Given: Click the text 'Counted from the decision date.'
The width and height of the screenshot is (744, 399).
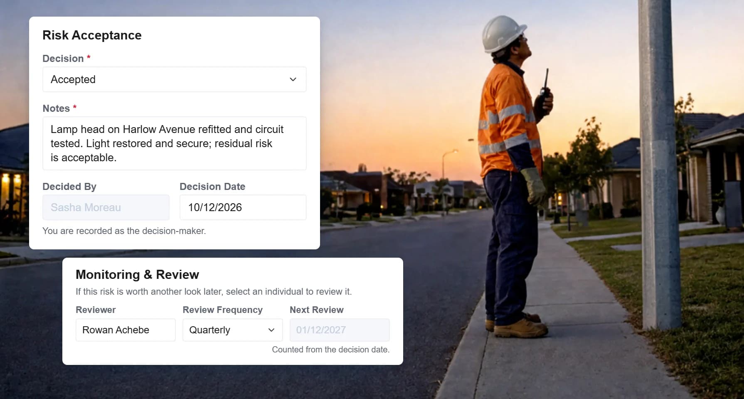Looking at the screenshot, I should point(331,350).
